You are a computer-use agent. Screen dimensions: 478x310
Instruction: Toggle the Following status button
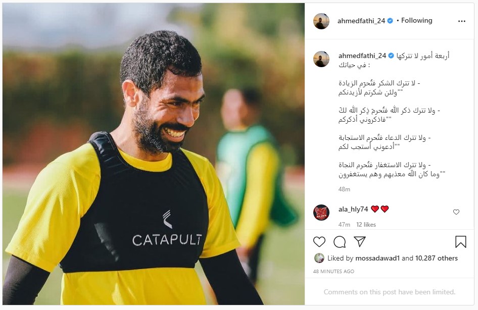click(x=416, y=20)
